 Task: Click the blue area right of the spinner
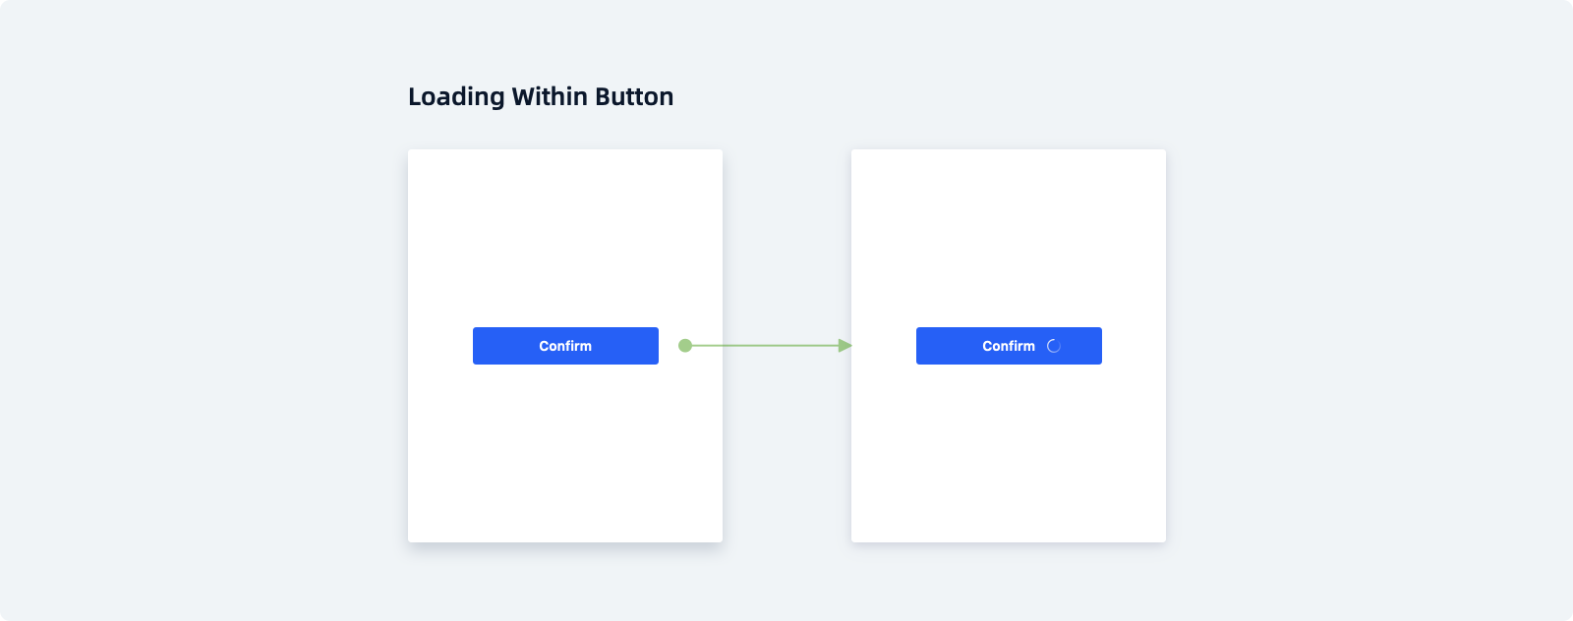(1083, 346)
